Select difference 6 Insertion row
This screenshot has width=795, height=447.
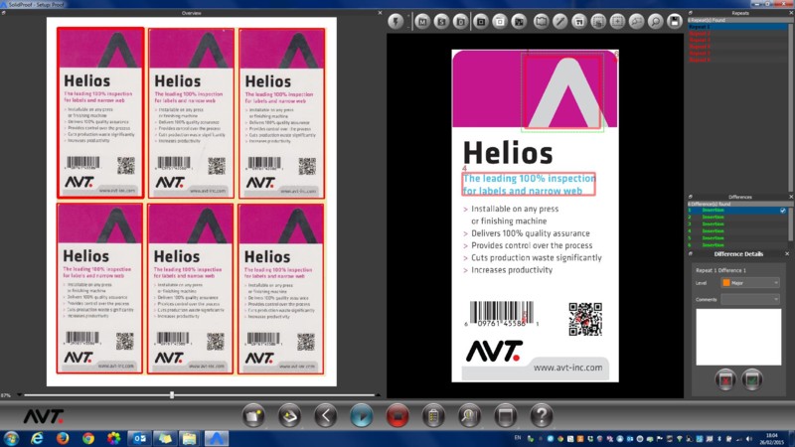point(737,245)
